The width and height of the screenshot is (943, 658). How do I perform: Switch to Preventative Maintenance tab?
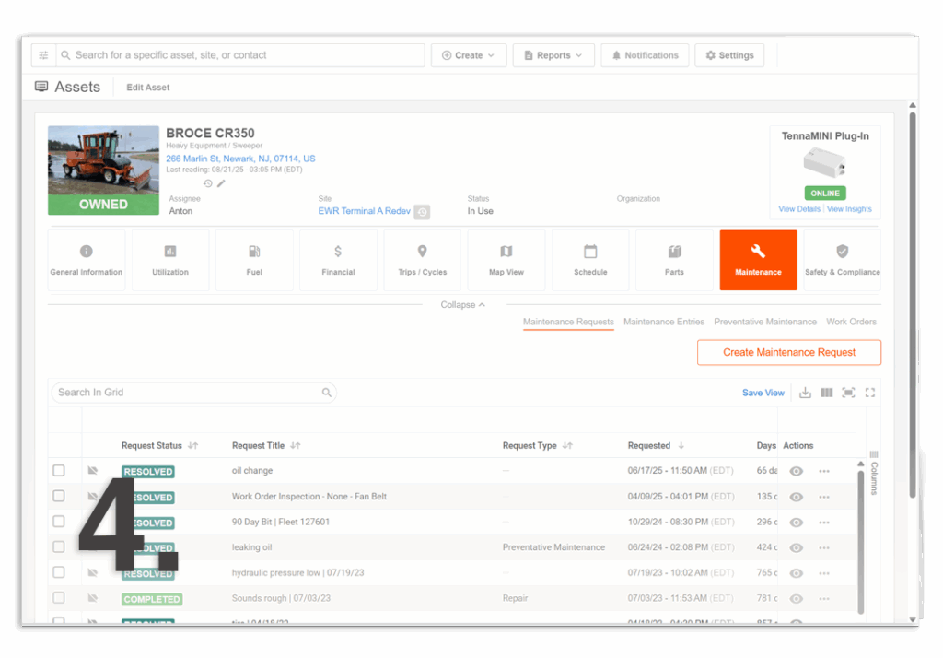(x=765, y=322)
